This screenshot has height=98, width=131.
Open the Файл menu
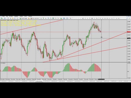coord(4,16)
